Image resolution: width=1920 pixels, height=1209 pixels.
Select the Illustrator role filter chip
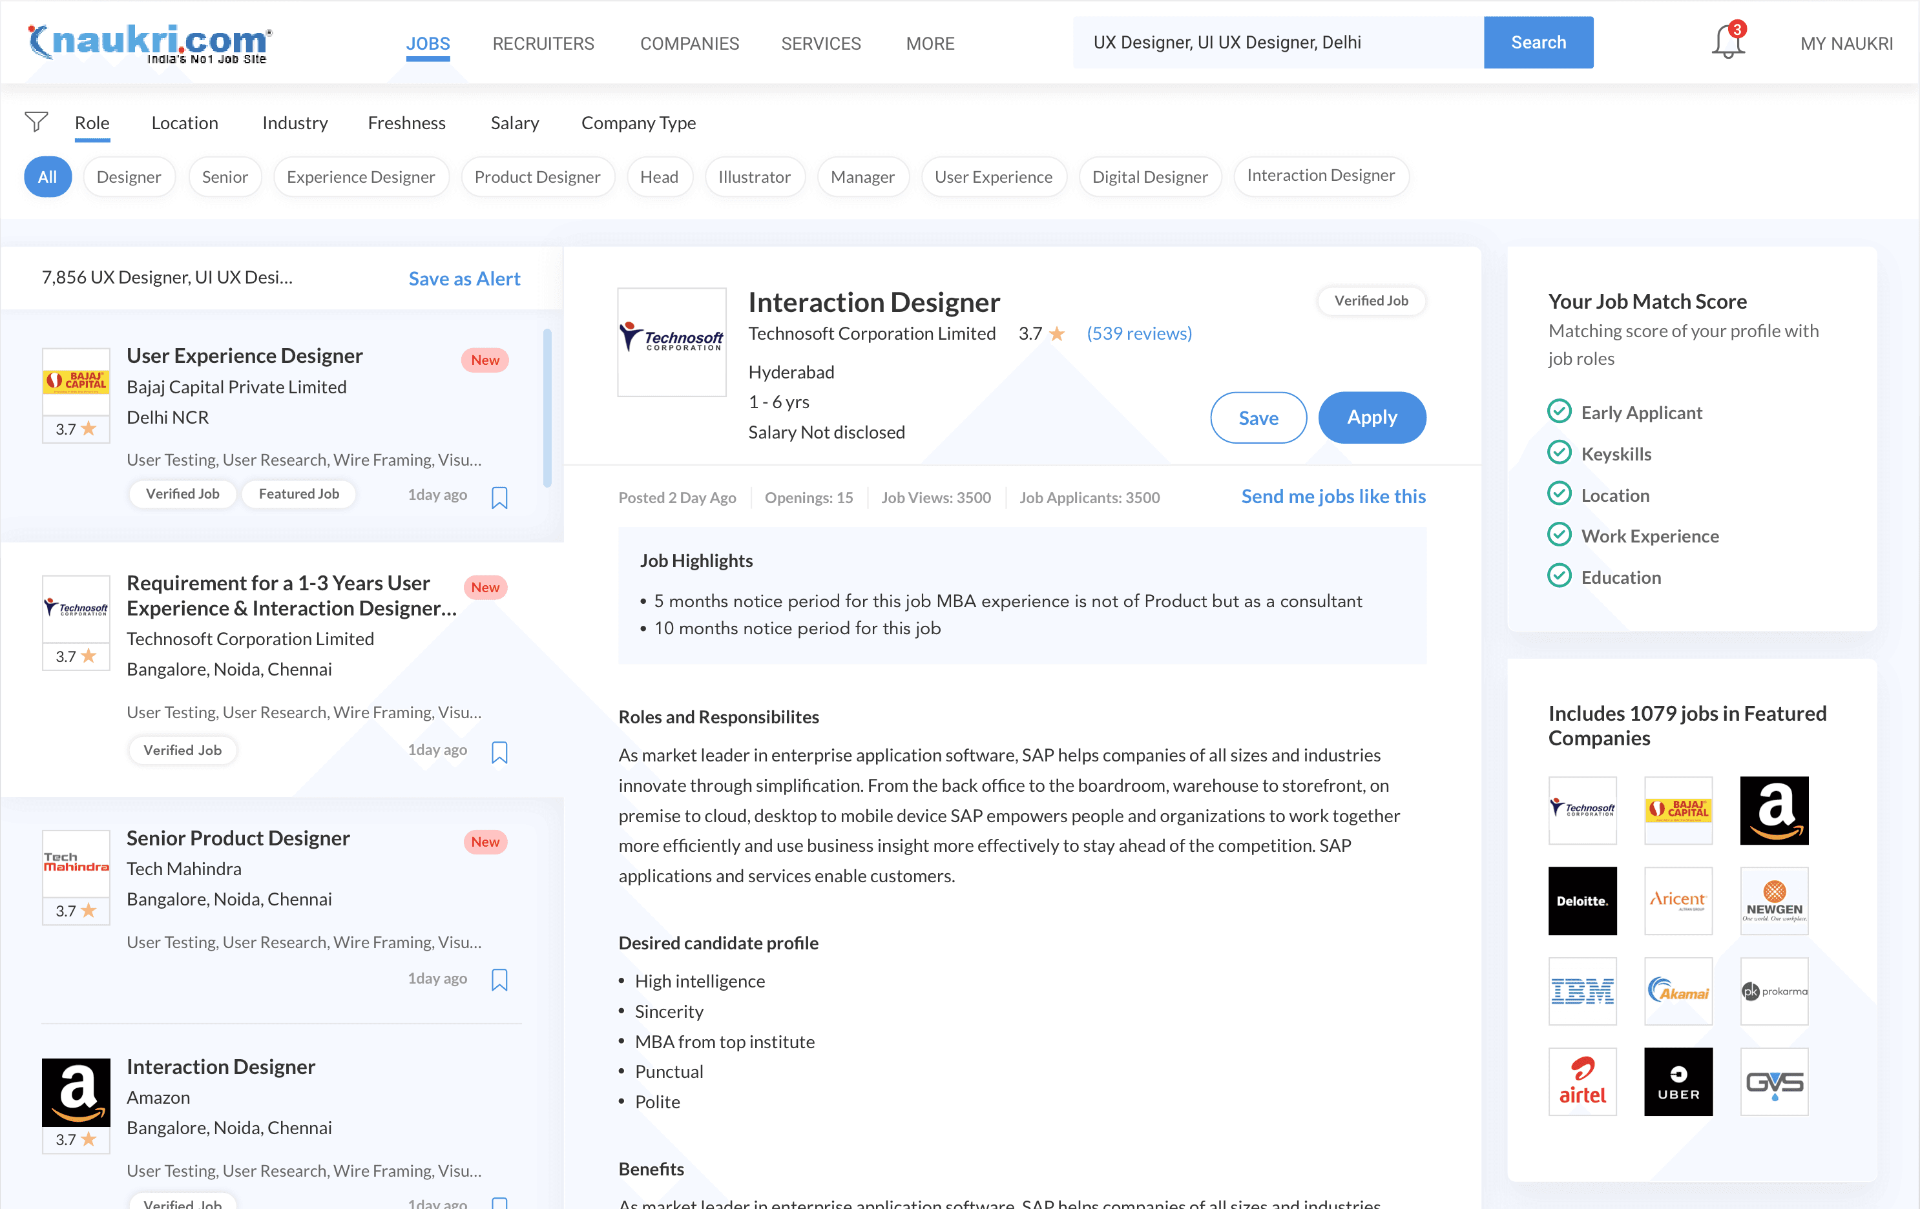click(753, 177)
